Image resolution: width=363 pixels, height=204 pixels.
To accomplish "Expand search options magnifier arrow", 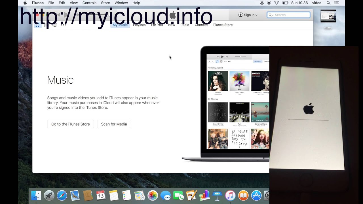I will point(271,15).
